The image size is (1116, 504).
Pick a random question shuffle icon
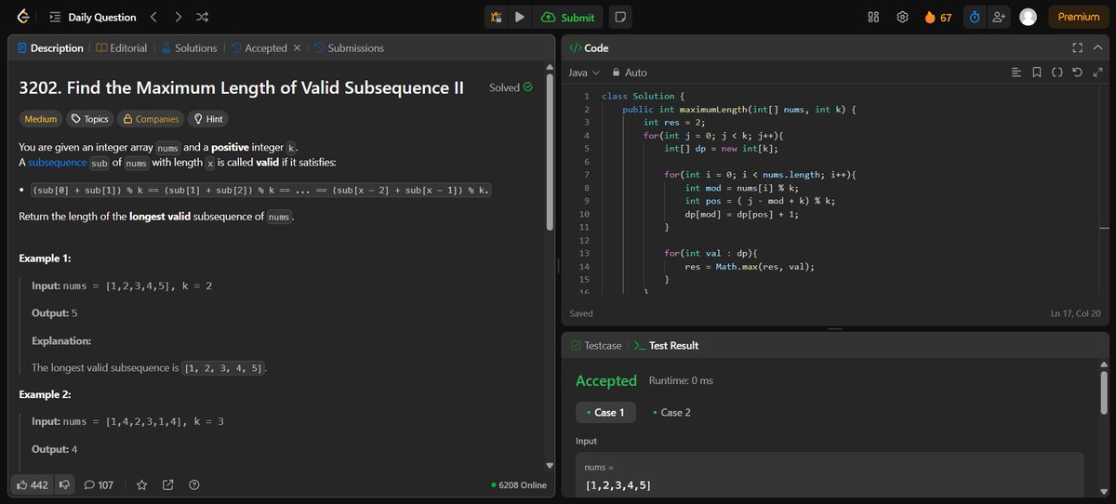click(203, 17)
